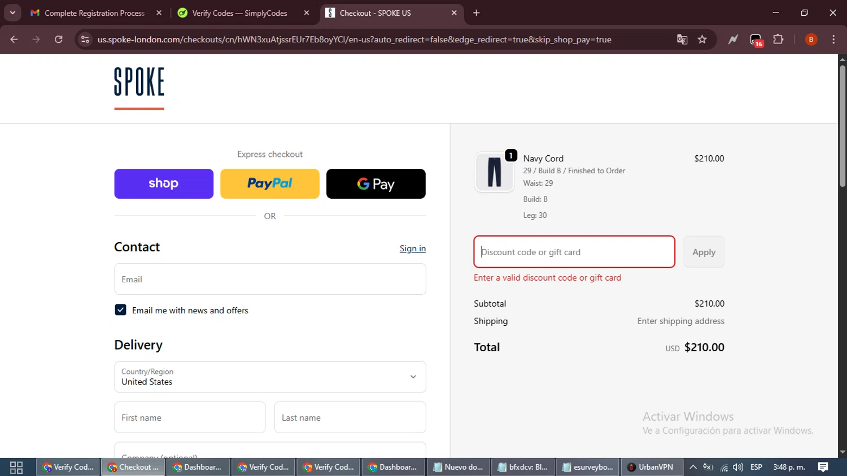
Task: Open Chrome three-dot menu
Action: pyautogui.click(x=833, y=40)
